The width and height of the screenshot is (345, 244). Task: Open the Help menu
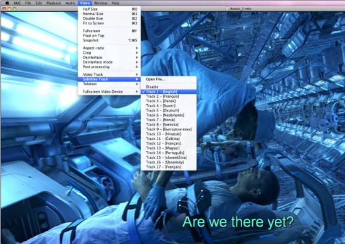pyautogui.click(x=115, y=3)
